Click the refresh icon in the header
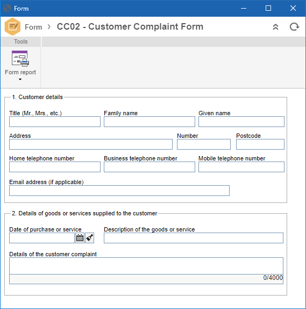Image resolution: width=306 pixels, height=309 pixels. [x=294, y=27]
